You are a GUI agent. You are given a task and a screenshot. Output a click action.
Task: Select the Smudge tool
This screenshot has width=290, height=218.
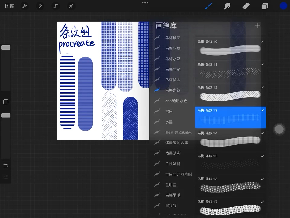click(x=227, y=6)
